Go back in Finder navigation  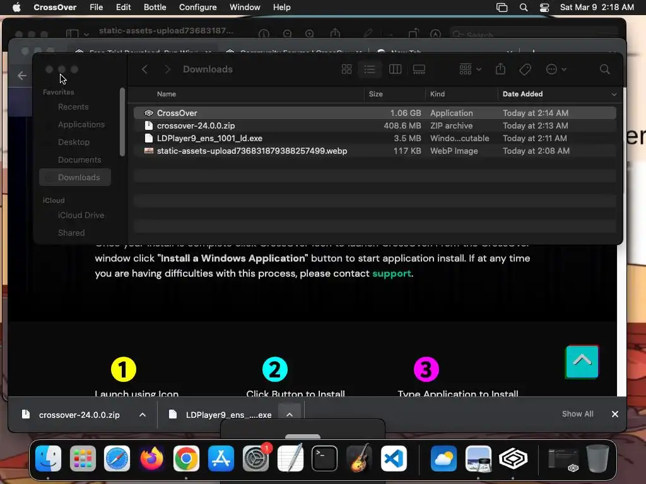coord(144,69)
